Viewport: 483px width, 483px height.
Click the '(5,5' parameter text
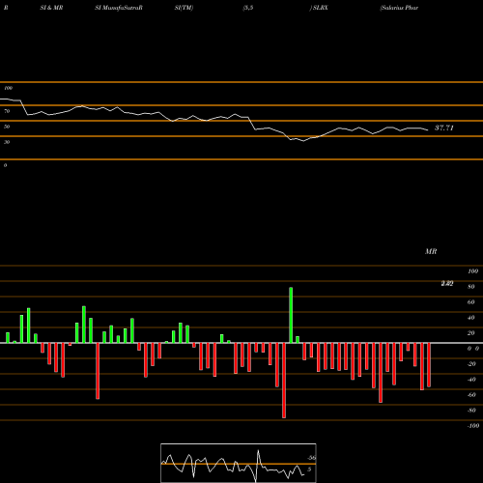(248, 8)
